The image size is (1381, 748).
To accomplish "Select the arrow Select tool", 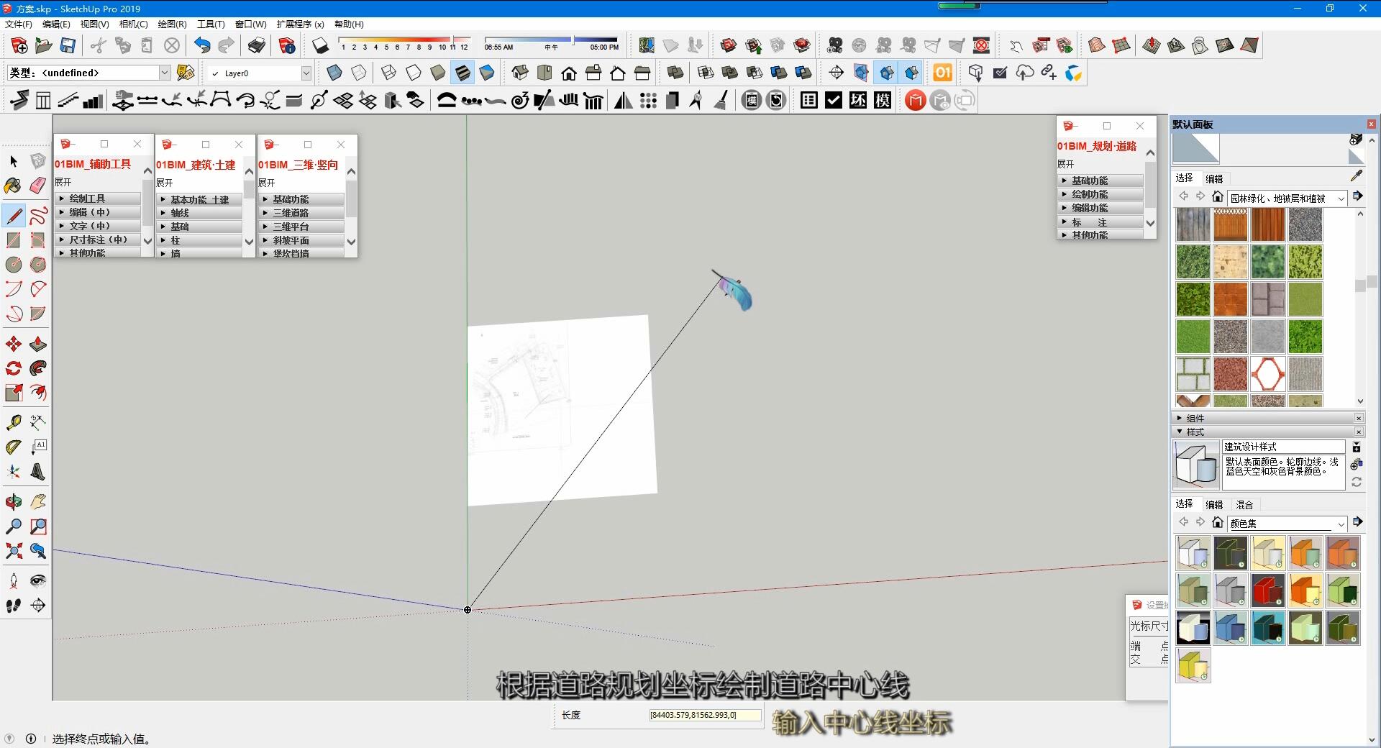I will pyautogui.click(x=14, y=161).
